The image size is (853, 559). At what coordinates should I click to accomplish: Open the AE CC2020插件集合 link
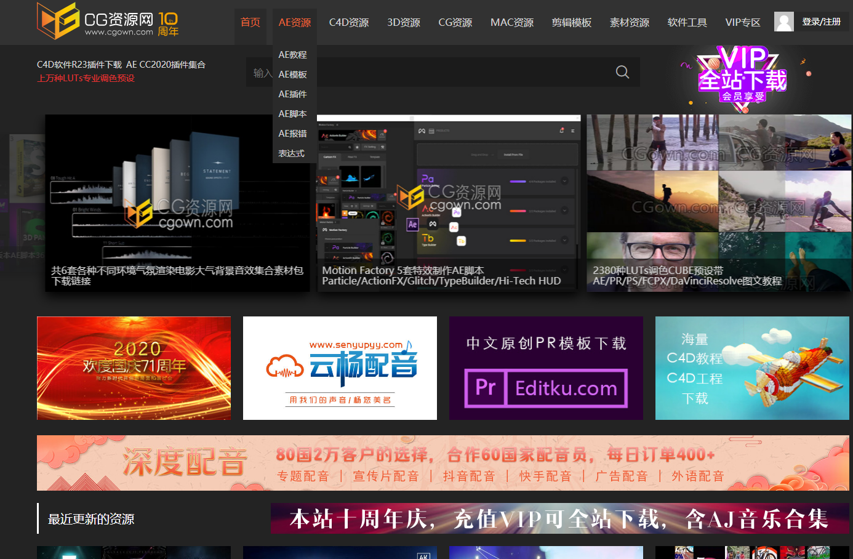click(x=166, y=65)
